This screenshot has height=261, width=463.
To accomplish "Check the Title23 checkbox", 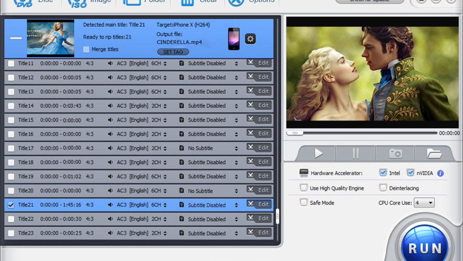I will [x=11, y=233].
